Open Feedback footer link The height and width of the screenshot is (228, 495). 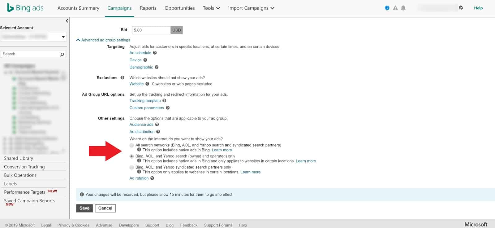click(189, 225)
